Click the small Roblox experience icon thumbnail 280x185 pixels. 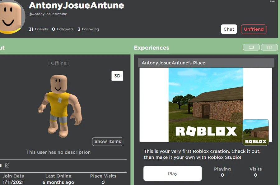click(x=256, y=132)
